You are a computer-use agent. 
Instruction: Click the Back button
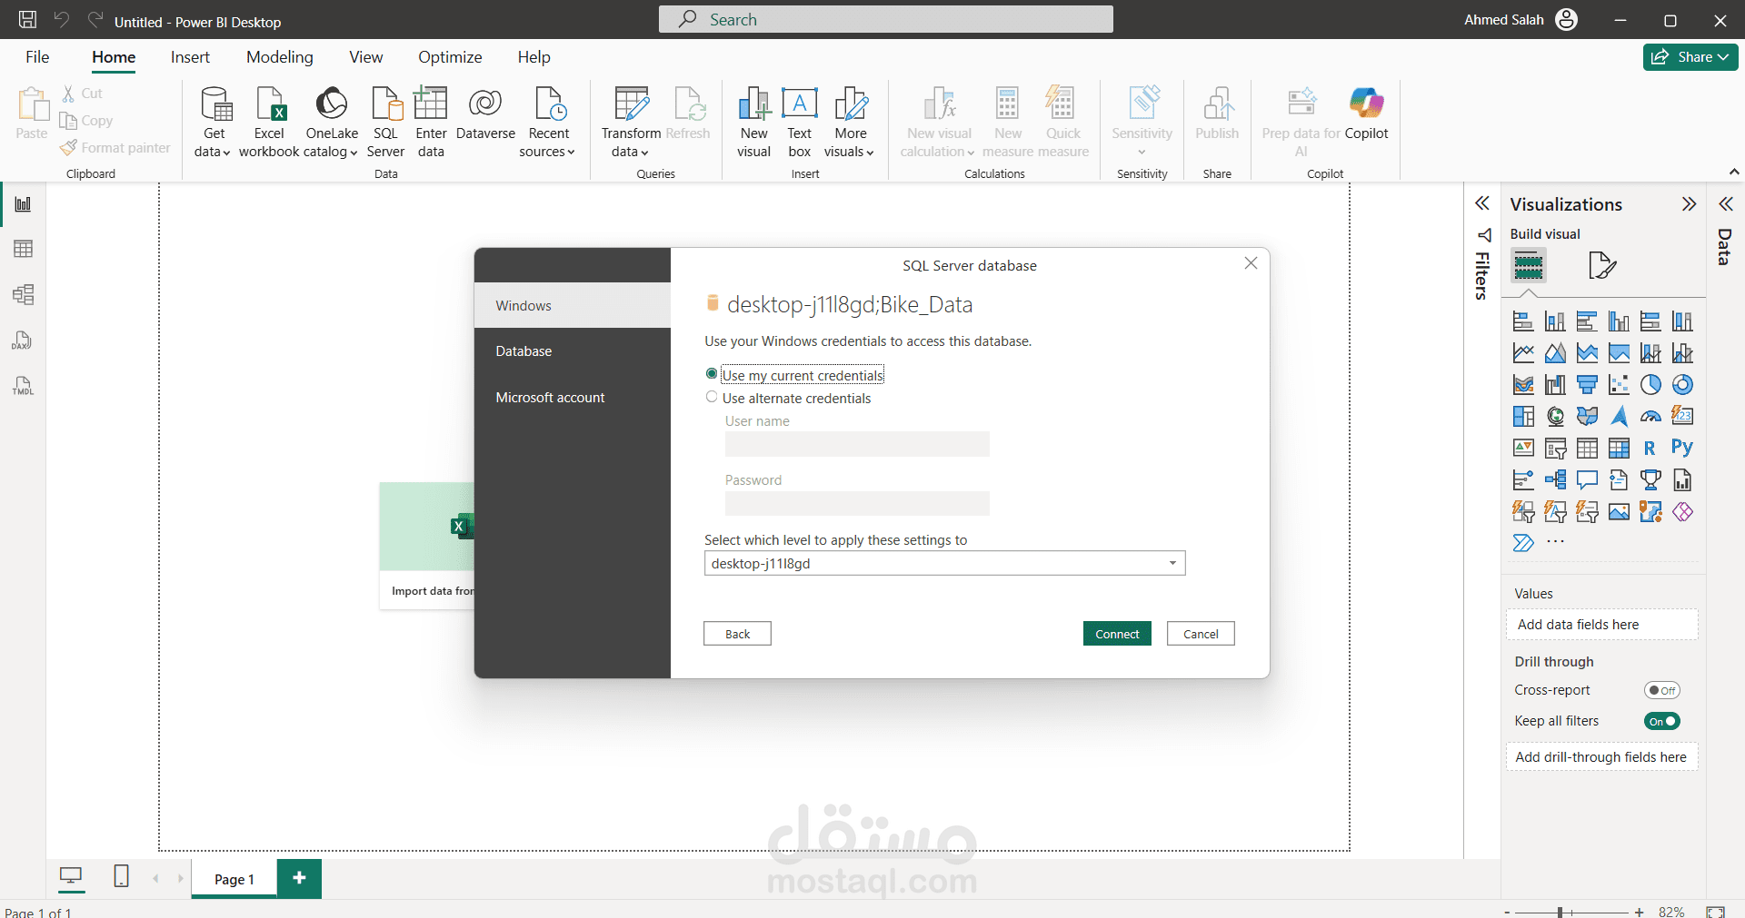[737, 634]
